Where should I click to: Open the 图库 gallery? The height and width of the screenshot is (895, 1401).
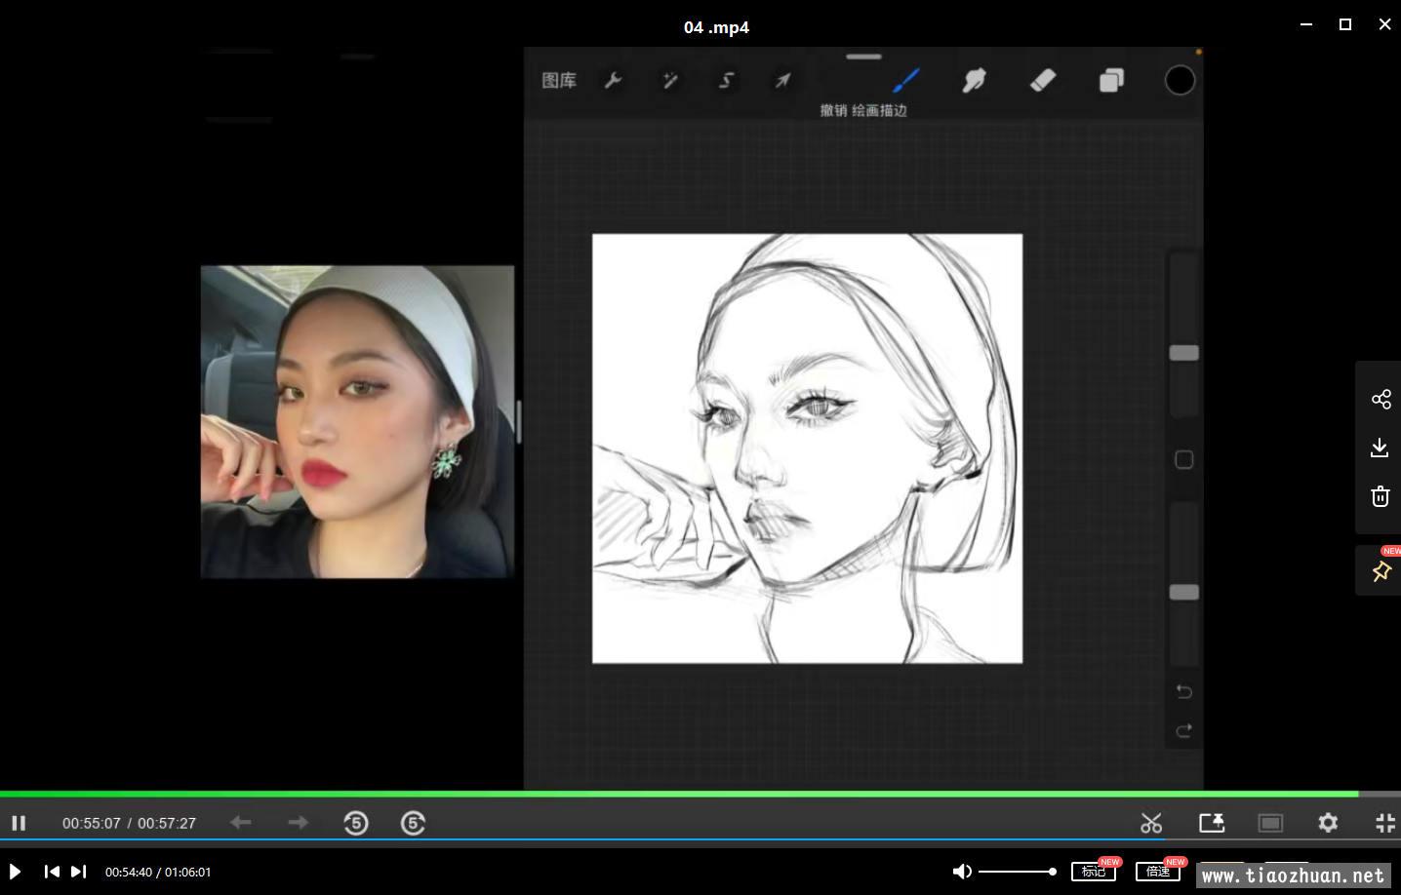tap(559, 81)
